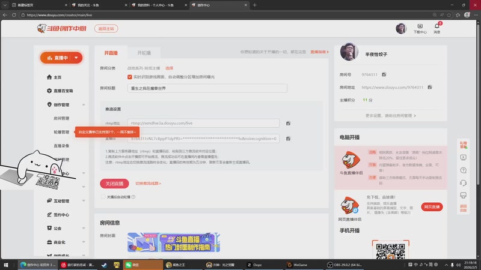This screenshot has width=481, height=270.
Task: Bookmark this page with the star icon
Action: coord(449,15)
